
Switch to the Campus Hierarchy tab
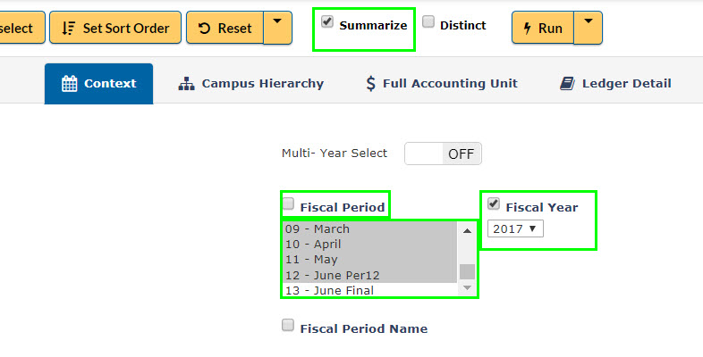(x=251, y=84)
